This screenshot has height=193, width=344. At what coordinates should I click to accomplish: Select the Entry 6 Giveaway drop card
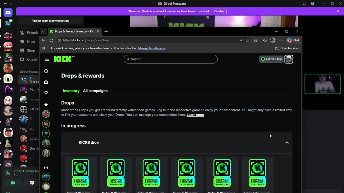coord(257,175)
